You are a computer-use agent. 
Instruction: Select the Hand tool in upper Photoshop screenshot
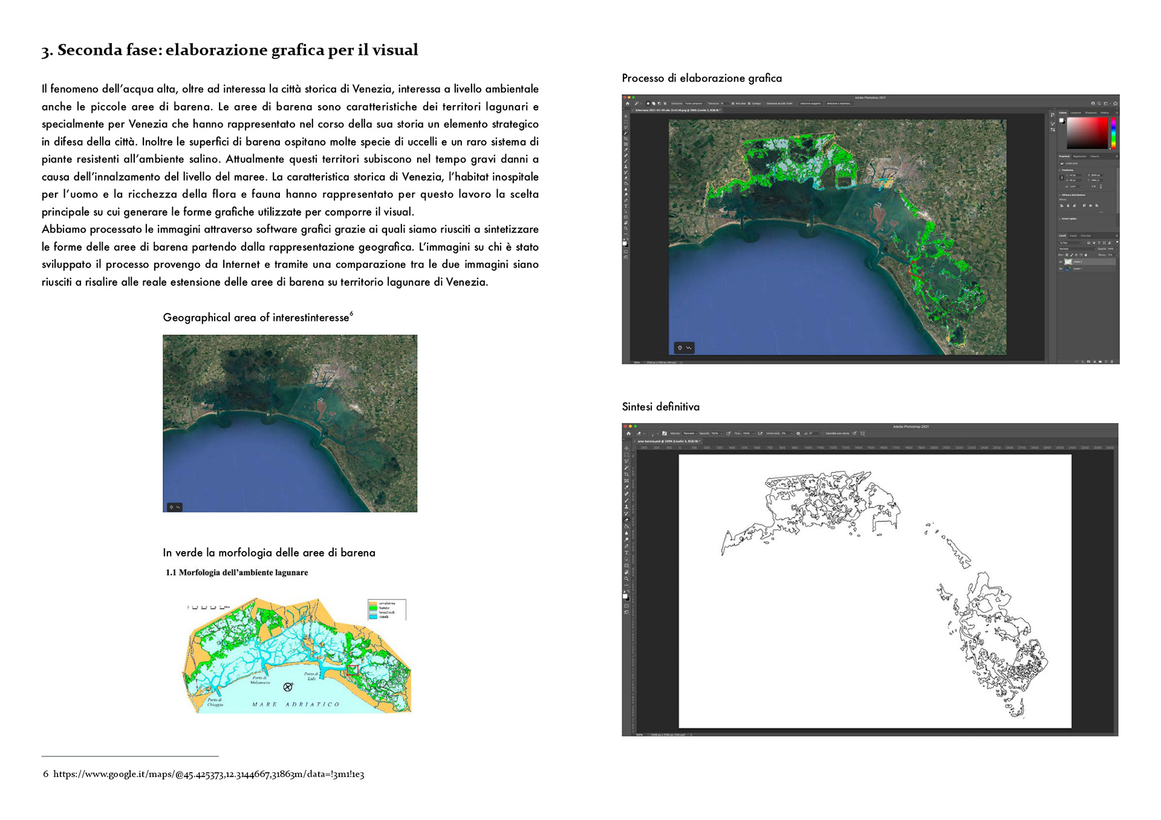626,223
